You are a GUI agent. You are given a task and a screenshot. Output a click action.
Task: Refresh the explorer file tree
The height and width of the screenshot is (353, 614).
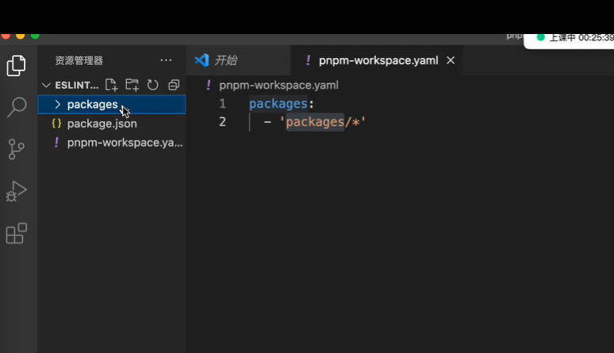click(152, 85)
